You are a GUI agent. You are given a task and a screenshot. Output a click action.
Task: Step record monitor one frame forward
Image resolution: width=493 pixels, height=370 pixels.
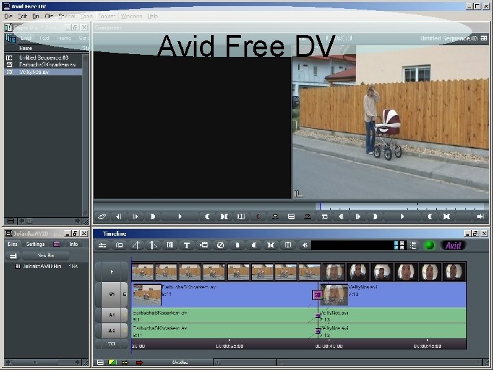pyautogui.click(x=357, y=217)
